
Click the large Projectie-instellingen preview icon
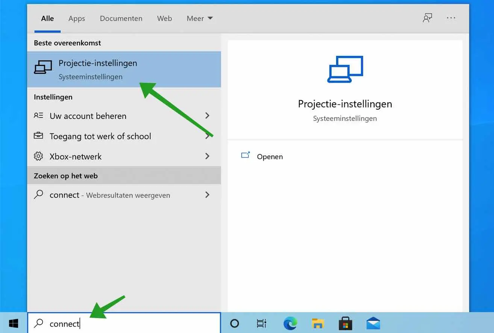345,69
